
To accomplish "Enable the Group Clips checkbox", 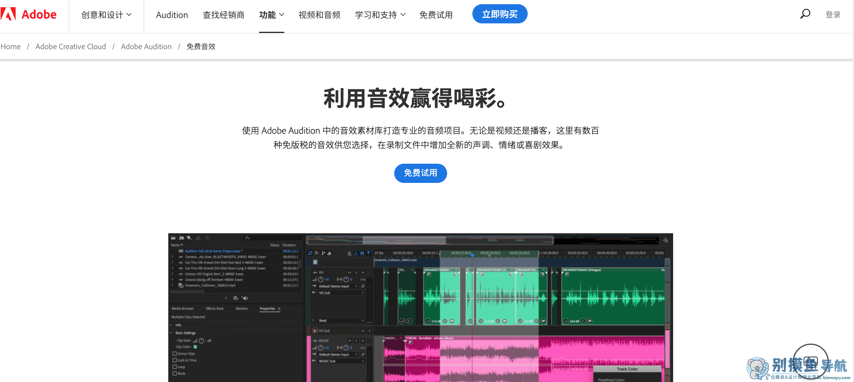I will tap(175, 354).
